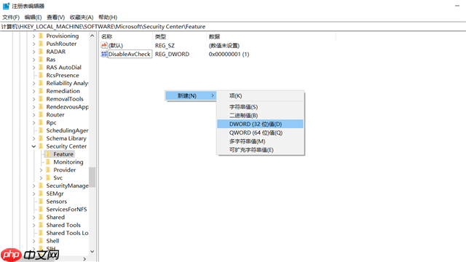Image resolution: width=466 pixels, height=262 pixels.
Task: Click the Shell folder icon
Action: tap(41, 241)
